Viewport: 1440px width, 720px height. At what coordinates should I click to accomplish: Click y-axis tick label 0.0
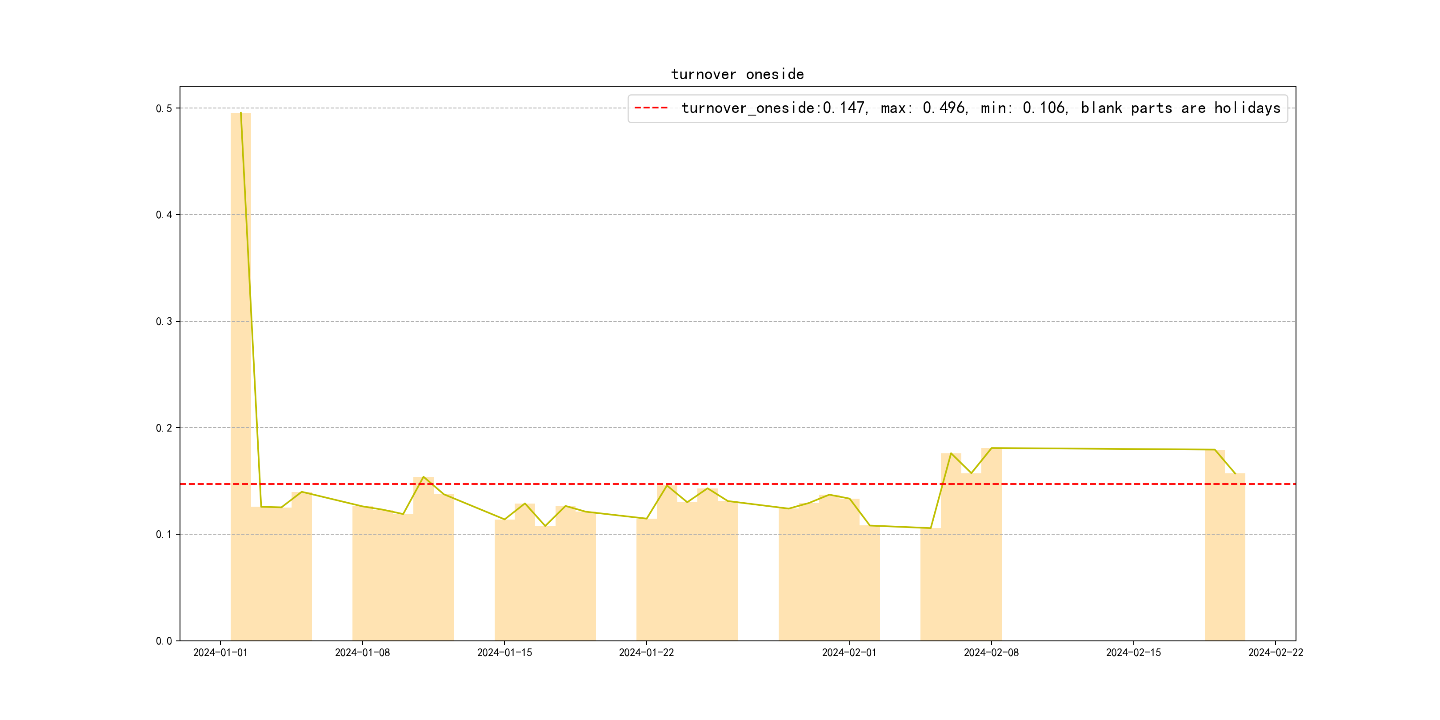tap(164, 641)
